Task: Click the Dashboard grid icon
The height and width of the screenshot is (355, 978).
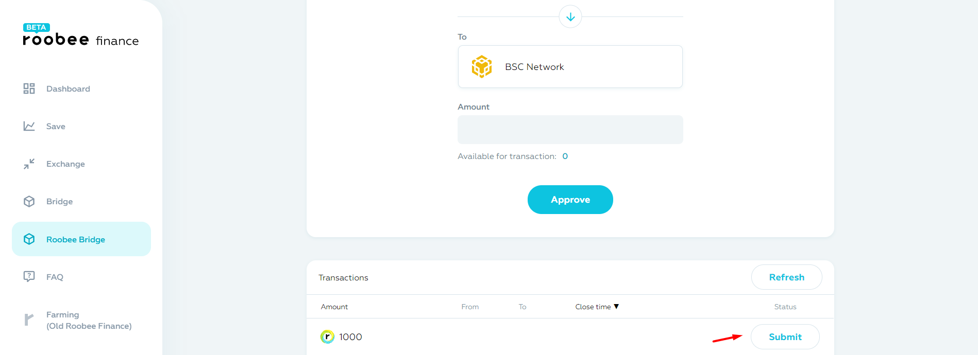Action: 29,88
